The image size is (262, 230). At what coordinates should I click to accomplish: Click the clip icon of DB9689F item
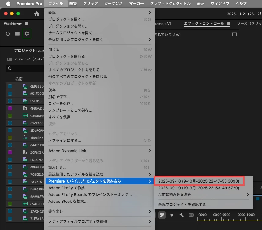[25, 189]
